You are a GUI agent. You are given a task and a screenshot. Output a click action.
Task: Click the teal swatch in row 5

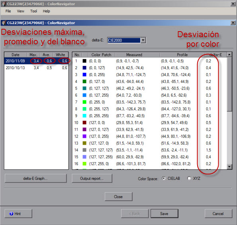84,88
